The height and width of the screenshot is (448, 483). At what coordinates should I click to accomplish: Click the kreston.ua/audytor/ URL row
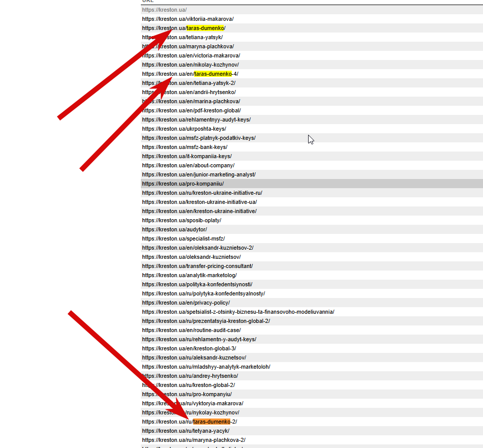coord(312,229)
